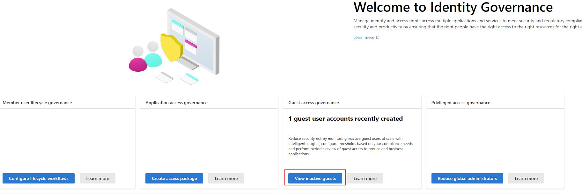Click the guest user accounts recently created text
582x194 pixels.
point(345,119)
